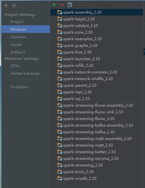Open SDKs under Platform Settings
Image resolution: width=145 pixels, height=188 pixels.
pos(15,66)
